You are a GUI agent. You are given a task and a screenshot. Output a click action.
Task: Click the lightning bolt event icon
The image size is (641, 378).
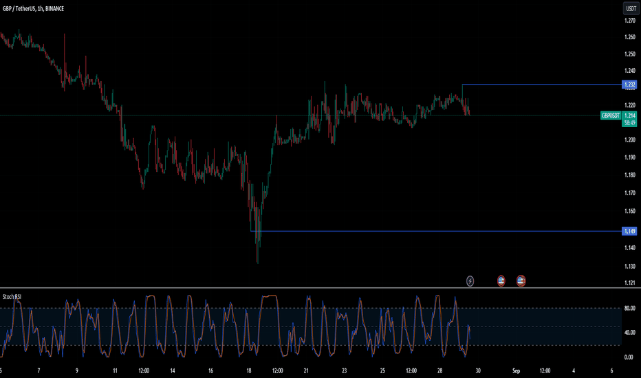point(470,280)
